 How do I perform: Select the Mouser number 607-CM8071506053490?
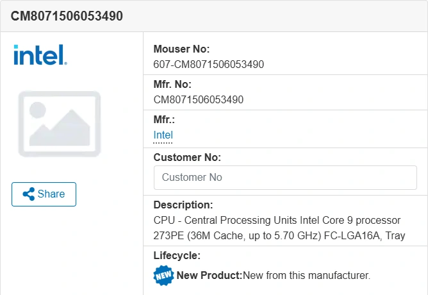tap(209, 64)
